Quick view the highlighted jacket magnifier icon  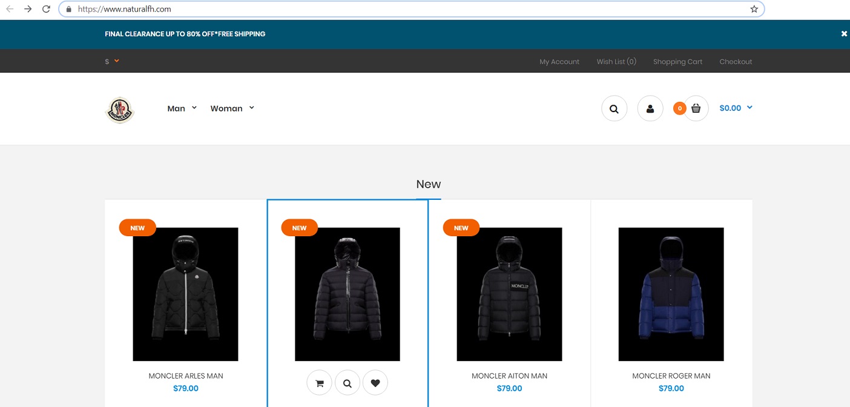348,383
